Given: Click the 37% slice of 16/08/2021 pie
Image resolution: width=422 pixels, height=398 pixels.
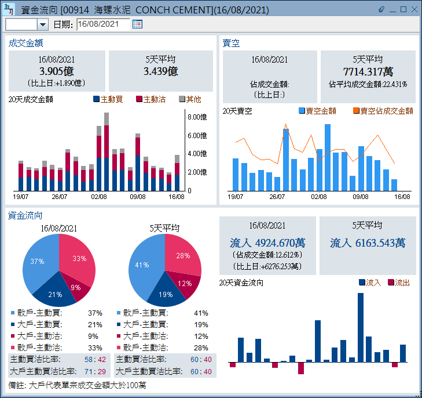Looking at the screenshot, I should [39, 264].
